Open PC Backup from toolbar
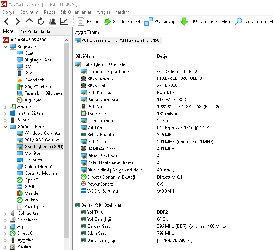The image size is (273, 250). coord(160,21)
